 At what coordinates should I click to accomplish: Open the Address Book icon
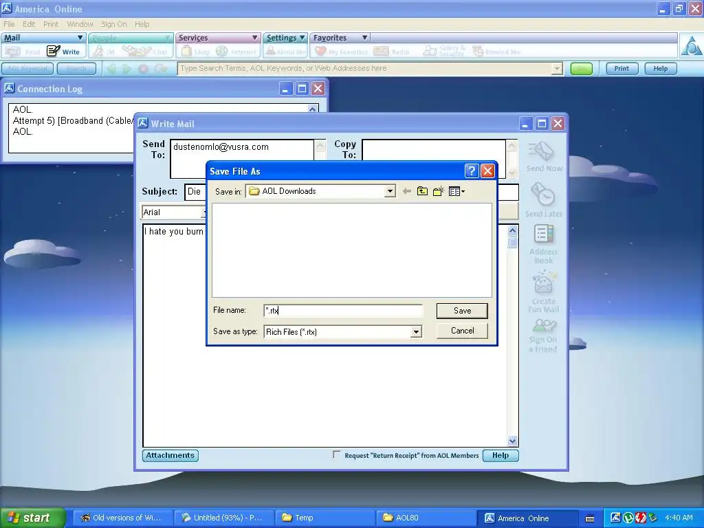[x=543, y=234]
